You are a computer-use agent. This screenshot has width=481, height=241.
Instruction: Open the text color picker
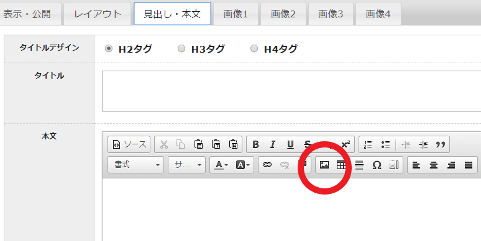pos(221,165)
